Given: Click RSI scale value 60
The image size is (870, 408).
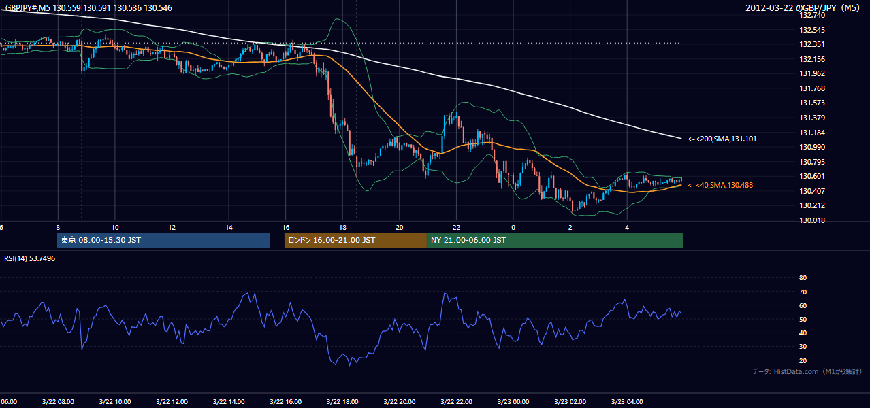Looking at the screenshot, I should click(803, 305).
